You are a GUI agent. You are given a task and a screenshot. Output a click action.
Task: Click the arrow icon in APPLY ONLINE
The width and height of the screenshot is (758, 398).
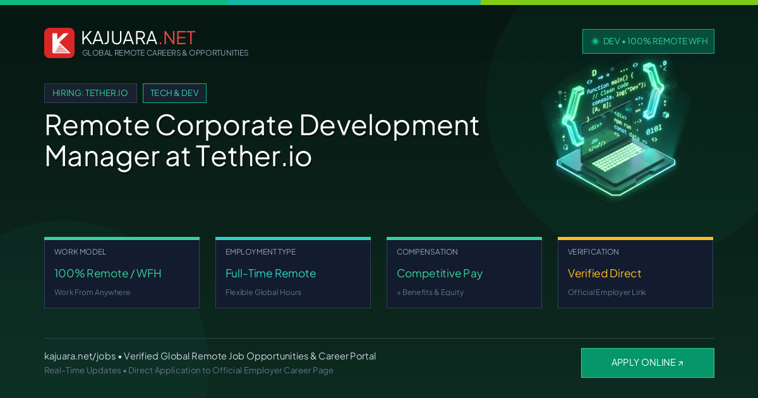[680, 363]
